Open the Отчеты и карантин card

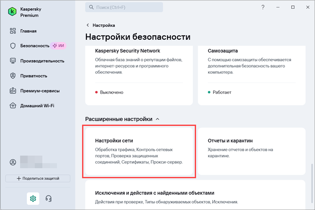pos(252,151)
